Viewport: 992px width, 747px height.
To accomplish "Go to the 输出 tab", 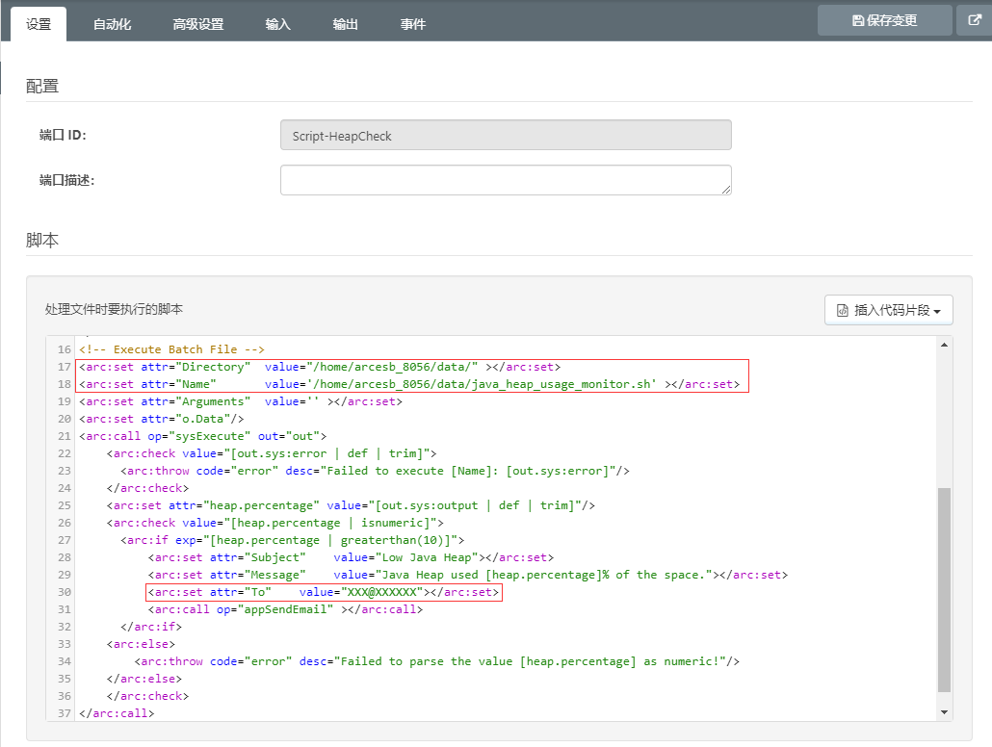I will 346,24.
